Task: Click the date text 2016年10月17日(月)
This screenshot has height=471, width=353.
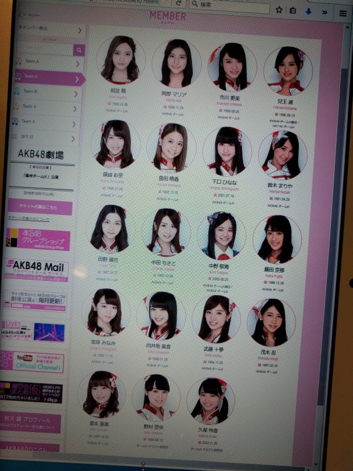Action: pos(39,194)
